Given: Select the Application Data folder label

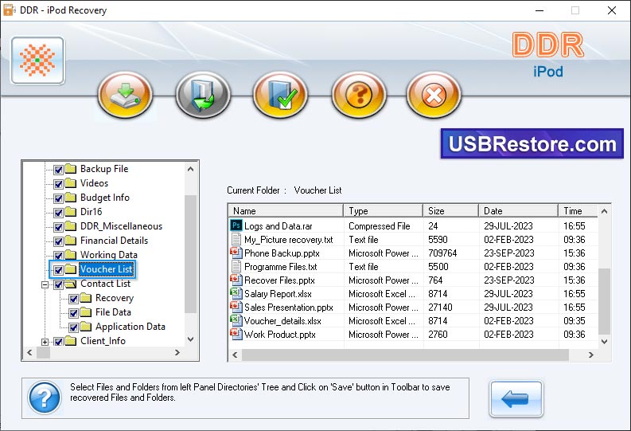Looking at the screenshot, I should (130, 327).
